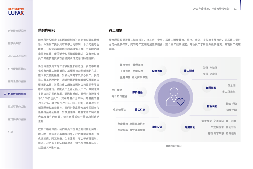Click the 員工住房 bubble in the diagram

coord(140,109)
